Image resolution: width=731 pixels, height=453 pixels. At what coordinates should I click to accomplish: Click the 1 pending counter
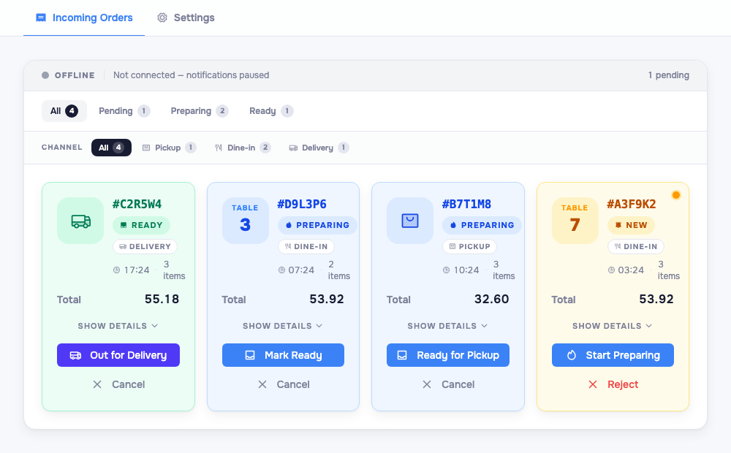(669, 75)
